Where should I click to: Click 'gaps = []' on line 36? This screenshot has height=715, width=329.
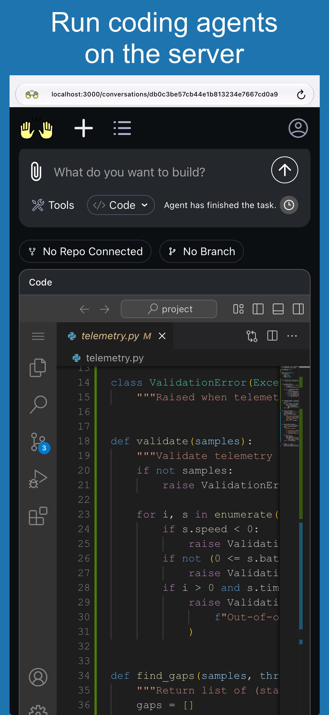[x=165, y=705]
